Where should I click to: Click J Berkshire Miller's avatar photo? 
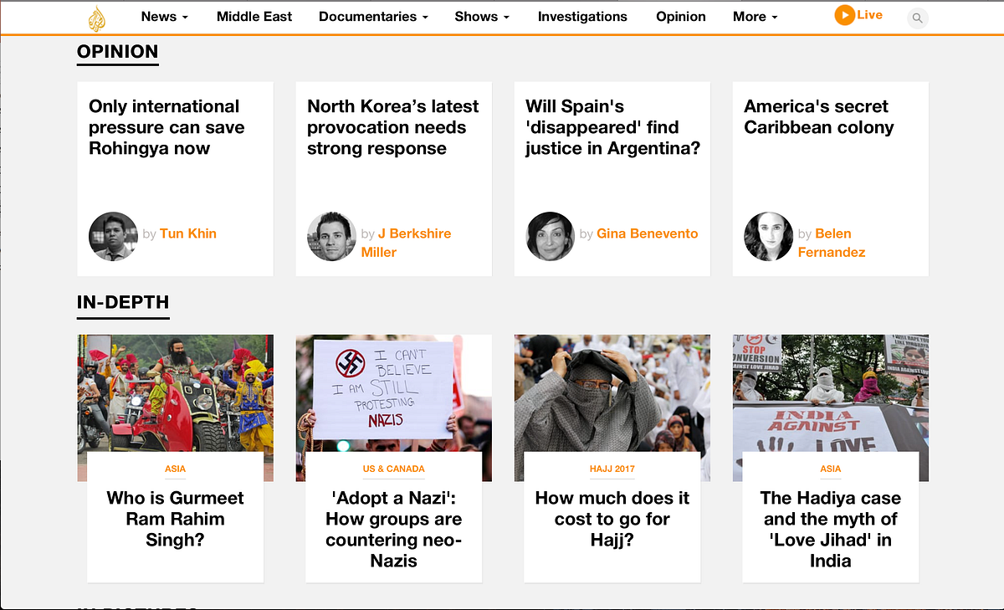coord(331,236)
